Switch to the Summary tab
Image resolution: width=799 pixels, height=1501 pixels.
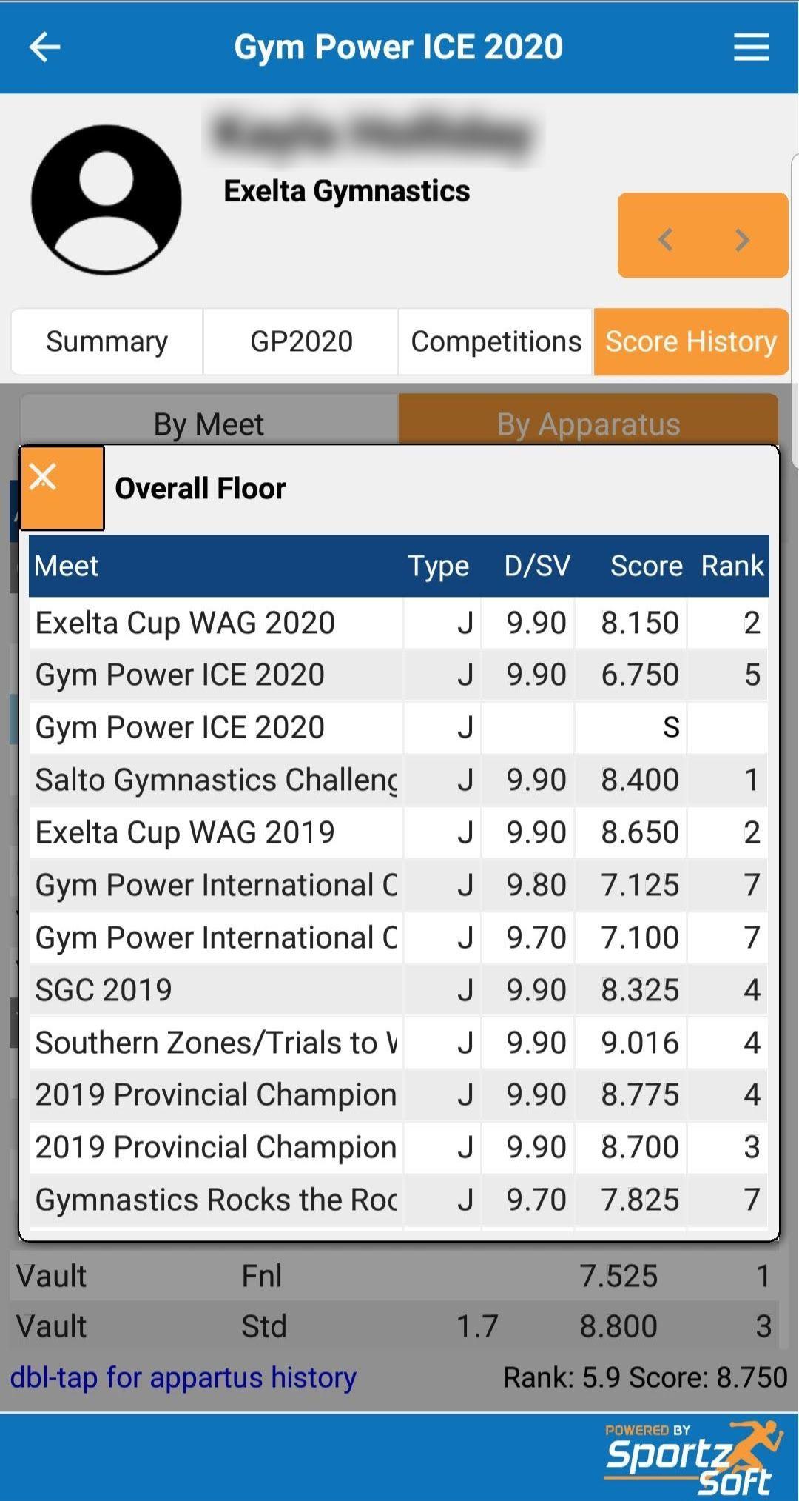tap(107, 341)
